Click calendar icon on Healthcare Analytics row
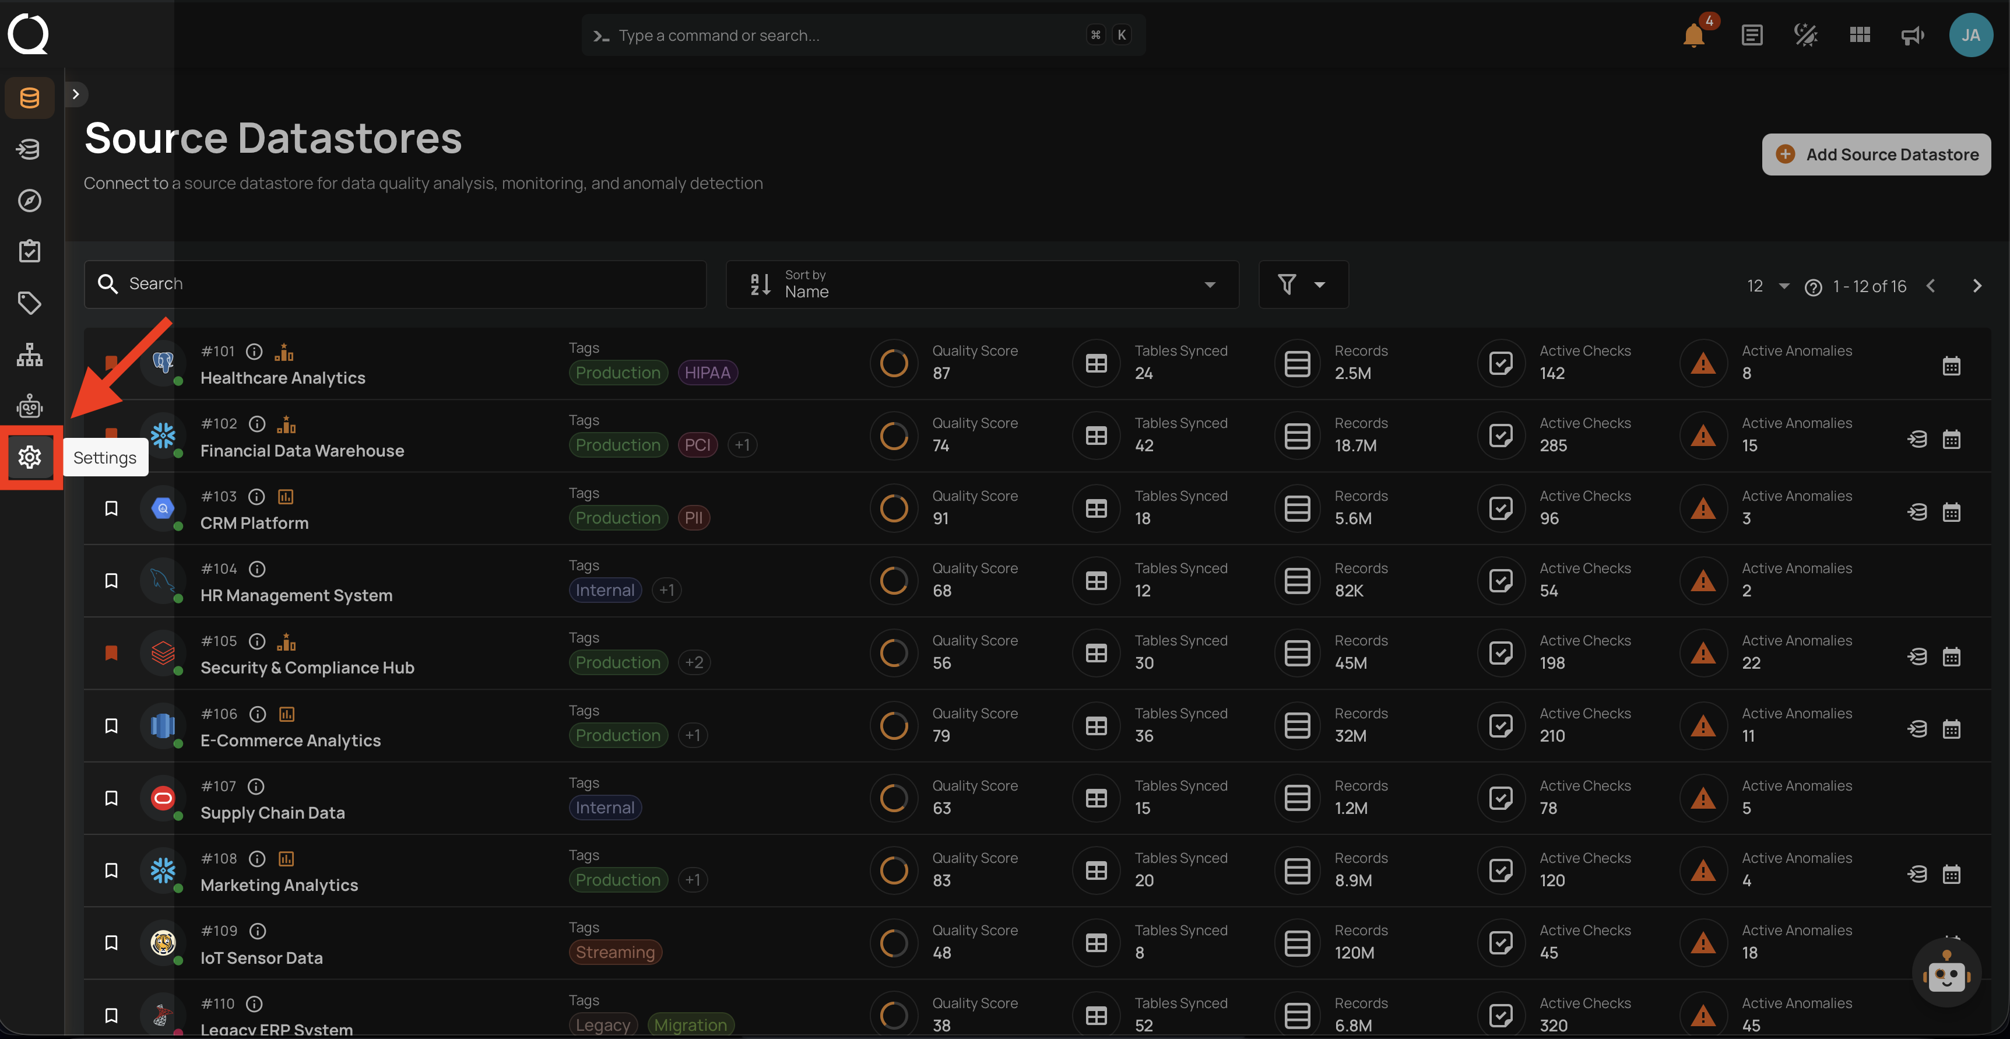 (1951, 366)
